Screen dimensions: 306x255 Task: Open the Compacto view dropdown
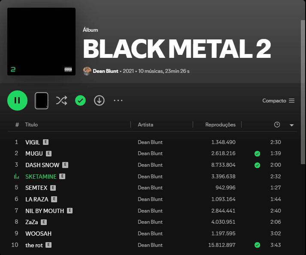pyautogui.click(x=278, y=101)
